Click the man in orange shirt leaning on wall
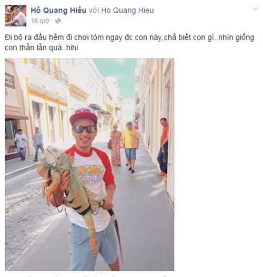This screenshot has width=263, height=277. pyautogui.click(x=163, y=147)
